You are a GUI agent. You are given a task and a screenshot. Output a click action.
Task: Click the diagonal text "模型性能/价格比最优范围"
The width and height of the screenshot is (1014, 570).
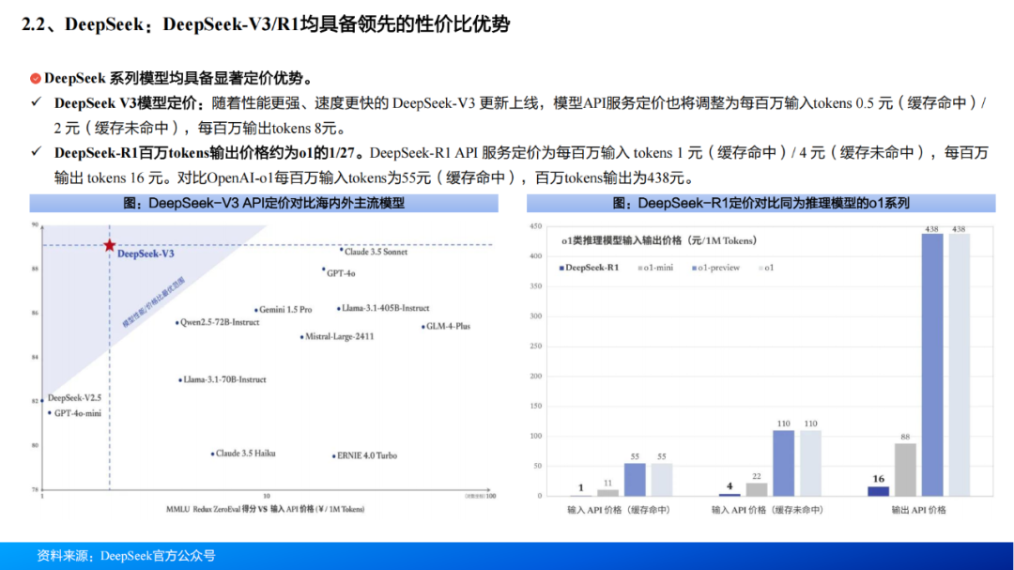click(153, 302)
